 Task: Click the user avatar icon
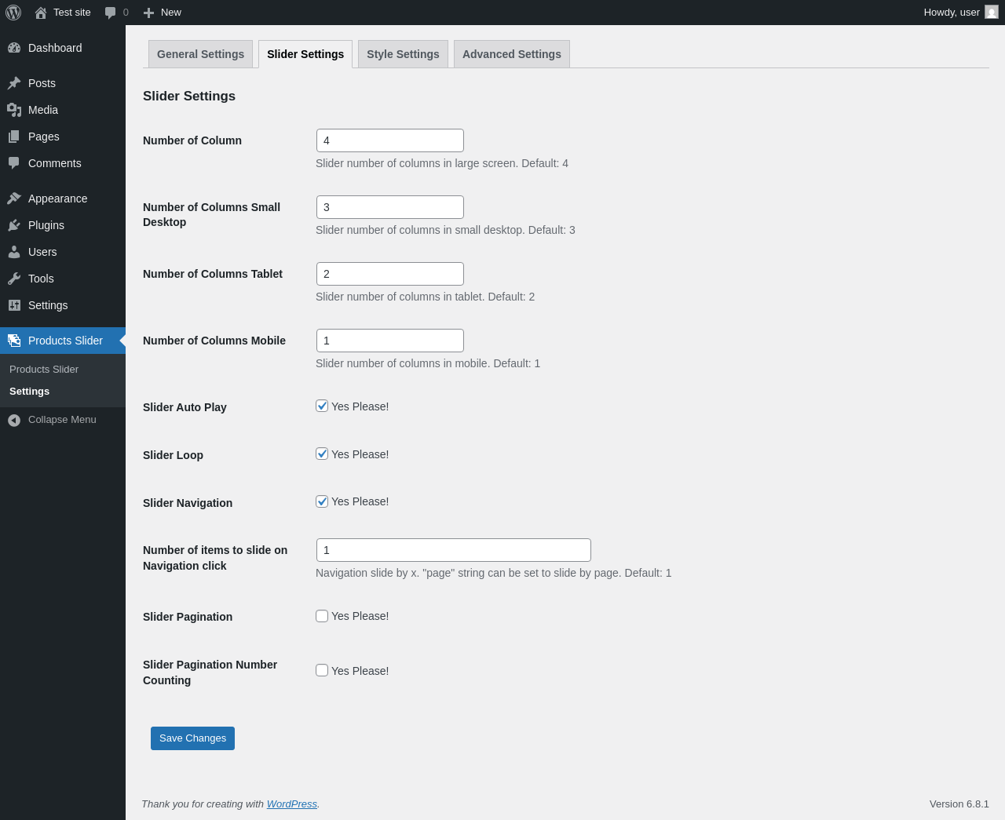click(992, 12)
